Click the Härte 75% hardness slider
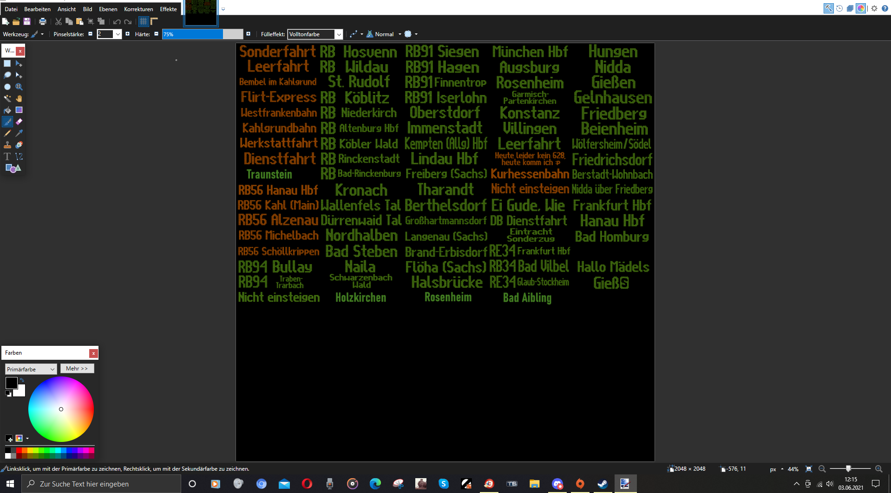 click(202, 34)
